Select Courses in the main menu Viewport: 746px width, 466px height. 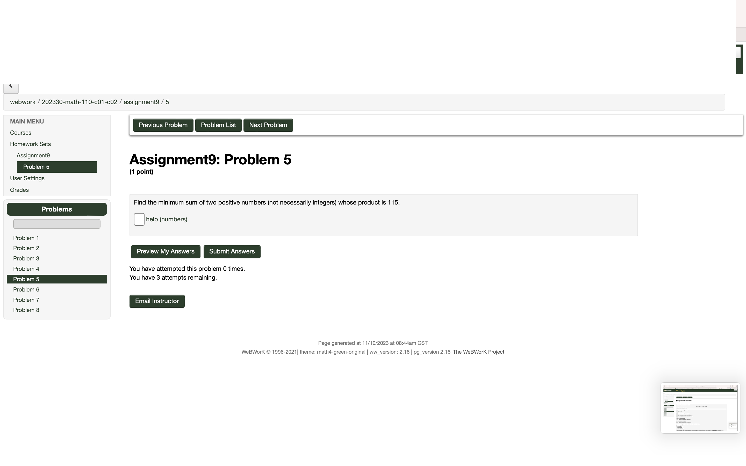20,133
